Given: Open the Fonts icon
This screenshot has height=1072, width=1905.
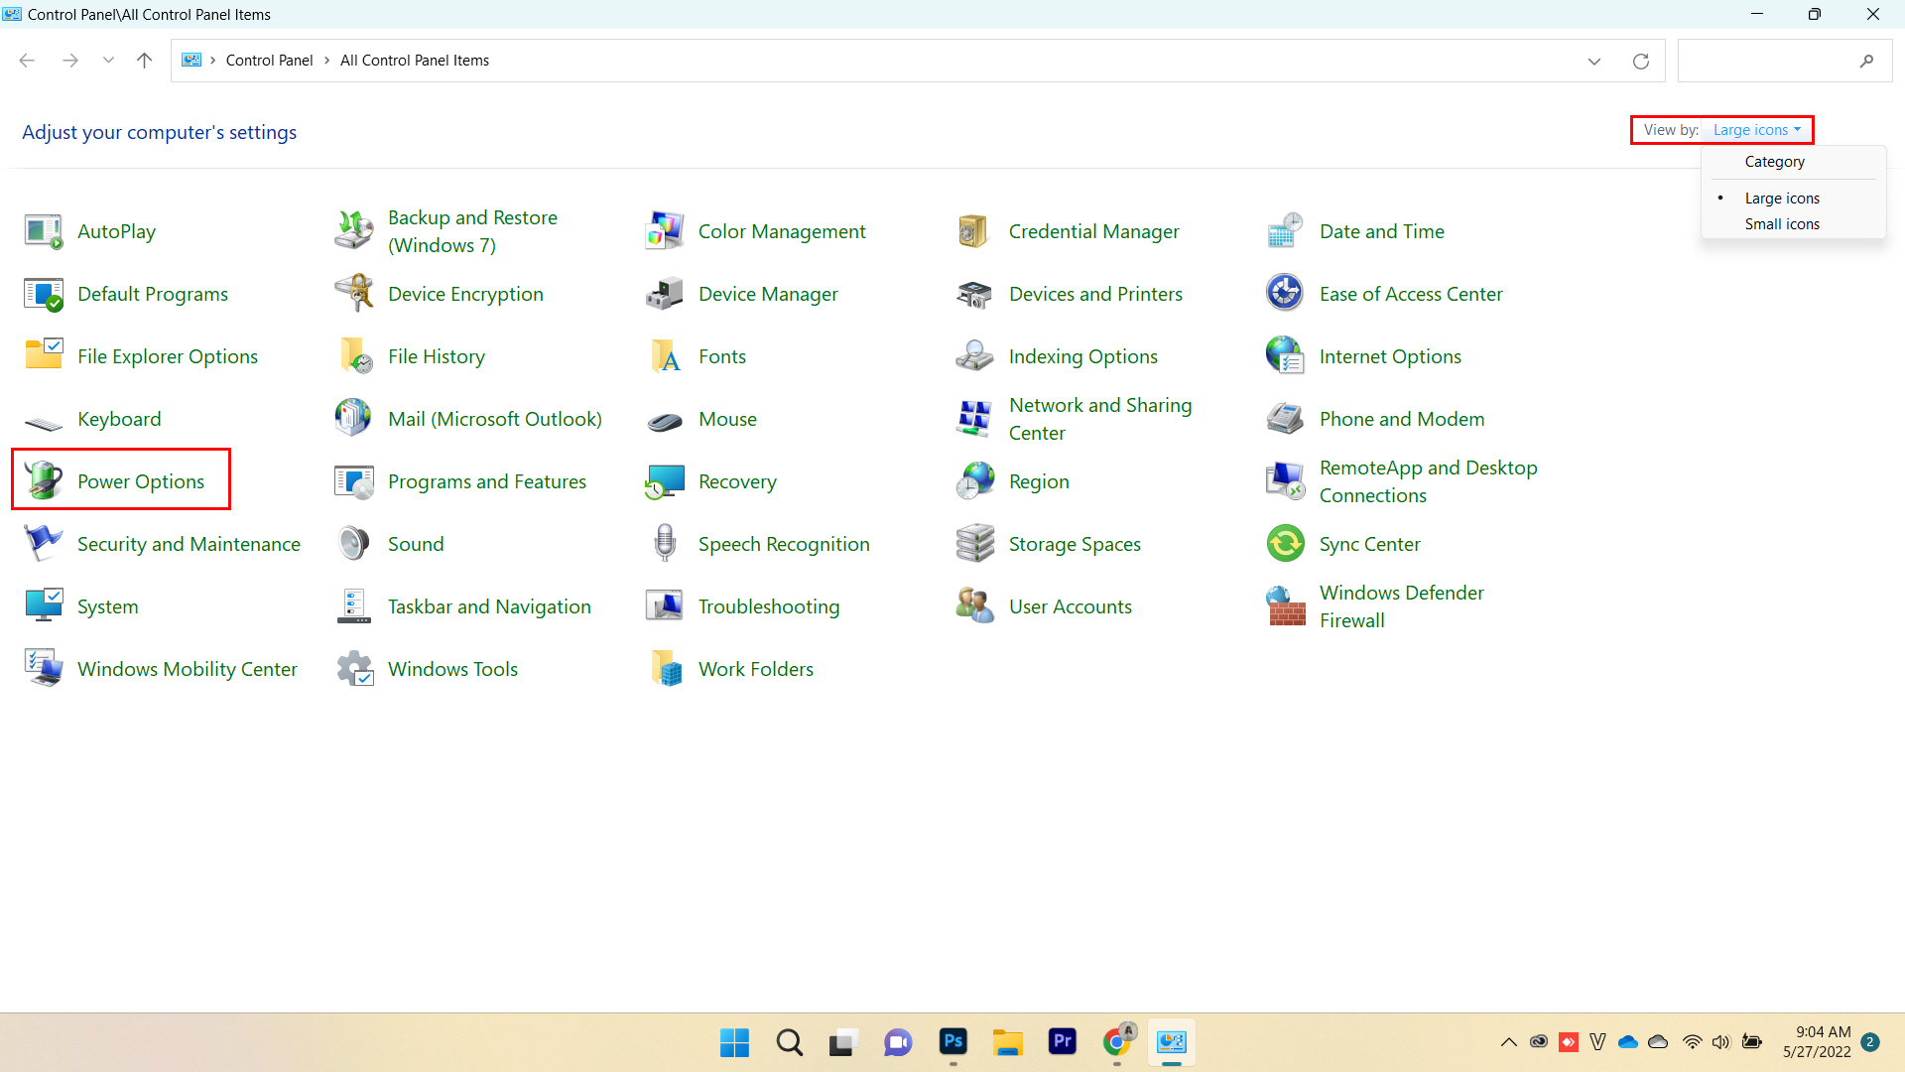Looking at the screenshot, I should point(665,356).
